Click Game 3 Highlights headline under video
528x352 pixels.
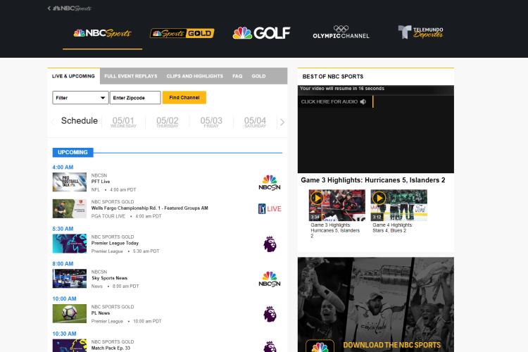coord(372,180)
